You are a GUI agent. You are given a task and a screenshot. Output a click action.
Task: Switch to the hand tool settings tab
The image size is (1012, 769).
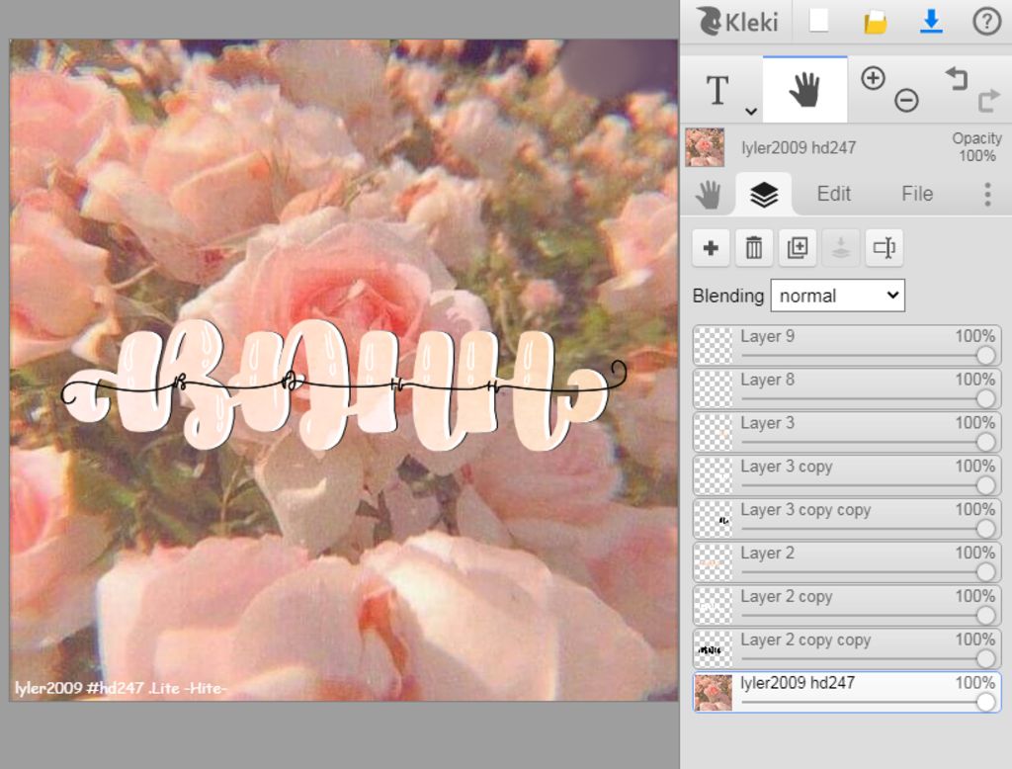[708, 194]
